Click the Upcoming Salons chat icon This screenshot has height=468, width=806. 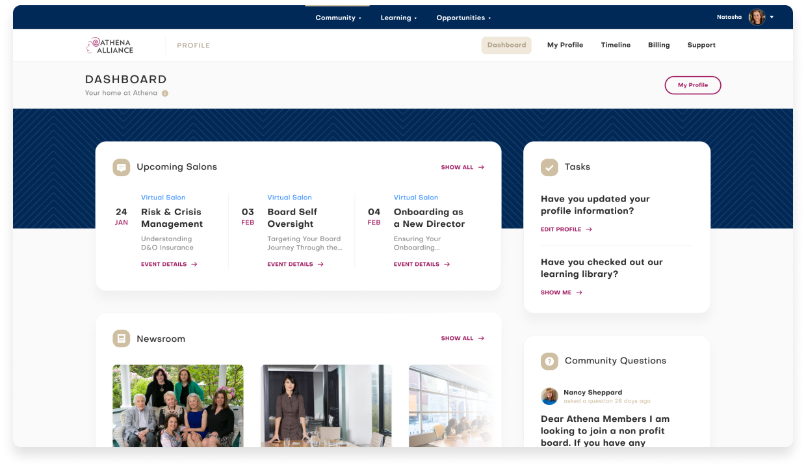pyautogui.click(x=122, y=167)
